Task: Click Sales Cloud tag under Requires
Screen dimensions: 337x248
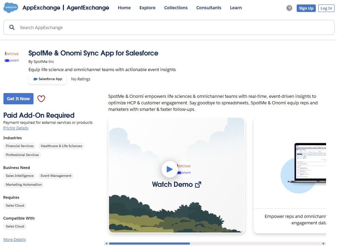Action: pos(15,205)
